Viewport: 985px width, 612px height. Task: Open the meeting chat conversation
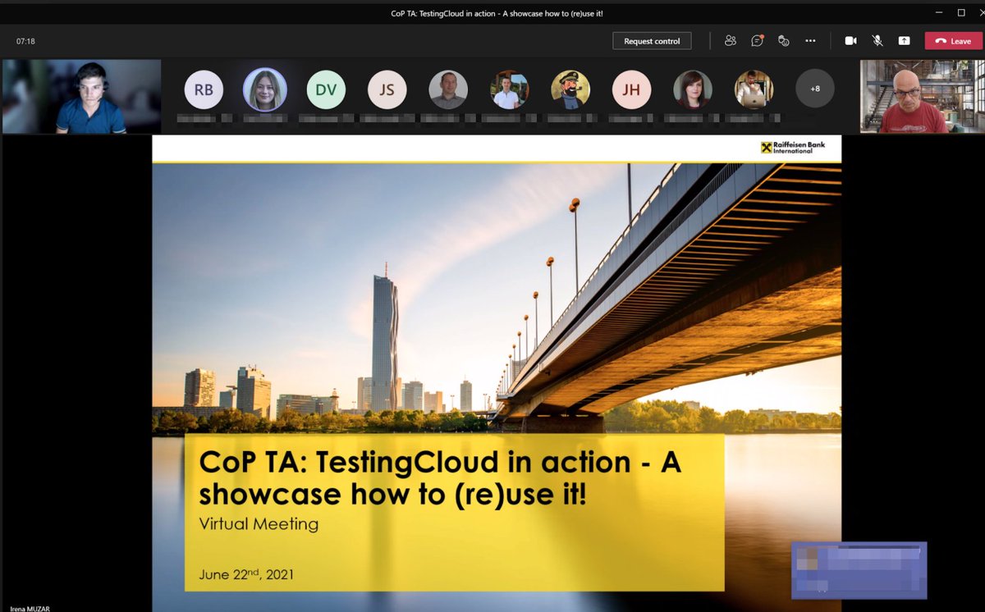tap(757, 41)
